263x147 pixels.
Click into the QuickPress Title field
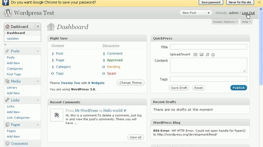(208, 47)
